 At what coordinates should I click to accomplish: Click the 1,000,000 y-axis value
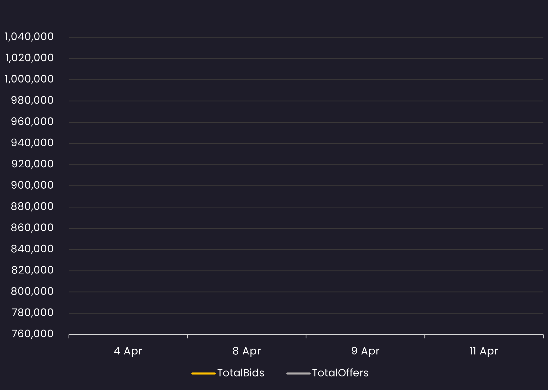[x=29, y=79]
